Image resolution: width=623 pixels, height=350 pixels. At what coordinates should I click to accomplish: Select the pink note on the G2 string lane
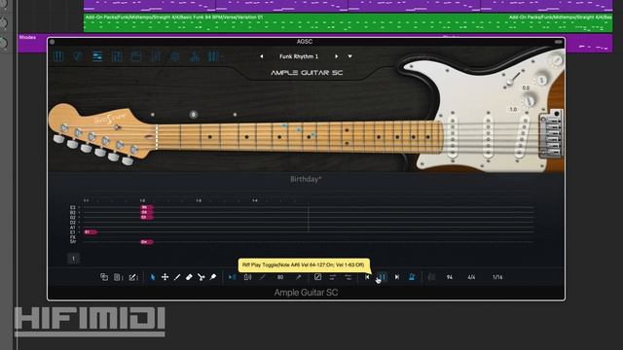click(x=147, y=217)
